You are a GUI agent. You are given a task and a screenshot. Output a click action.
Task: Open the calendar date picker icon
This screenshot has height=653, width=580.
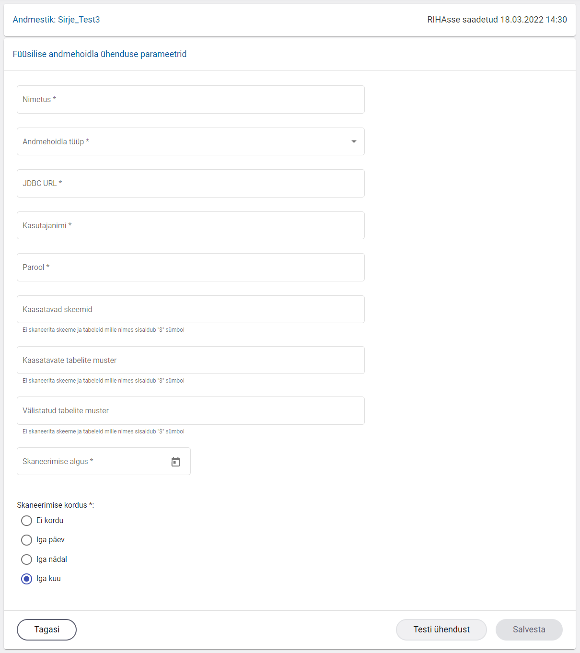tap(175, 462)
